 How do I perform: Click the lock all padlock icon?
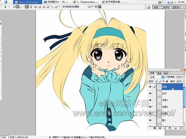pos(167,81)
